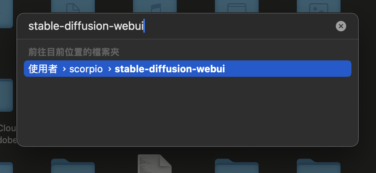Screen dimensions: 376x173
Task: Click the bottom-right folder icon below the dialog
Action: coord(318,166)
